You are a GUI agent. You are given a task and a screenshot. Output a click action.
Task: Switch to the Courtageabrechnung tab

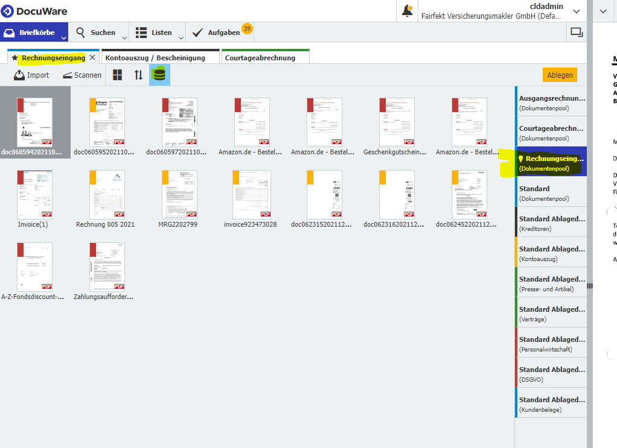coord(260,58)
